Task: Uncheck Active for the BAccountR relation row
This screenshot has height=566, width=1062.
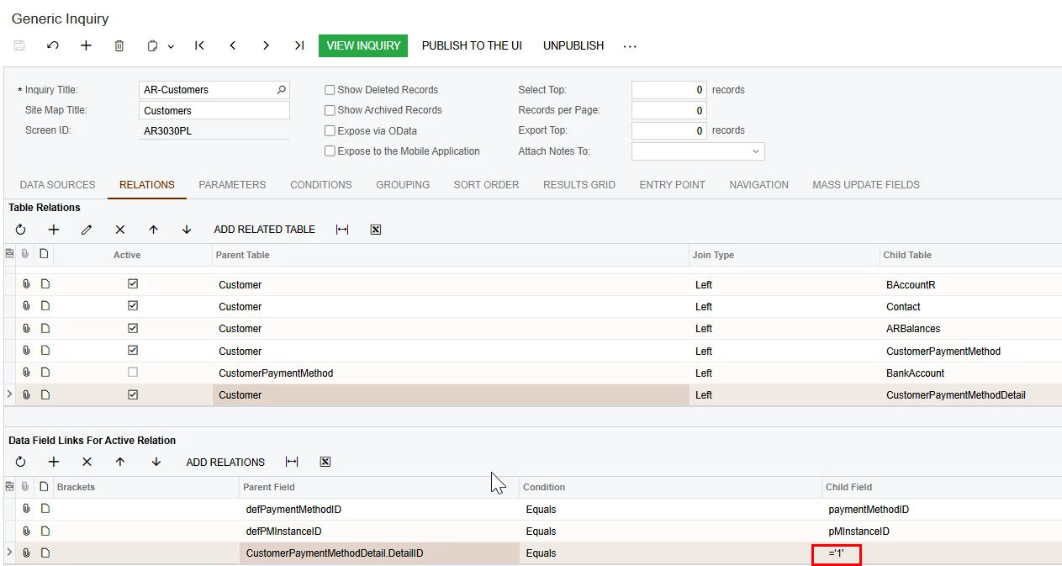Action: [133, 284]
